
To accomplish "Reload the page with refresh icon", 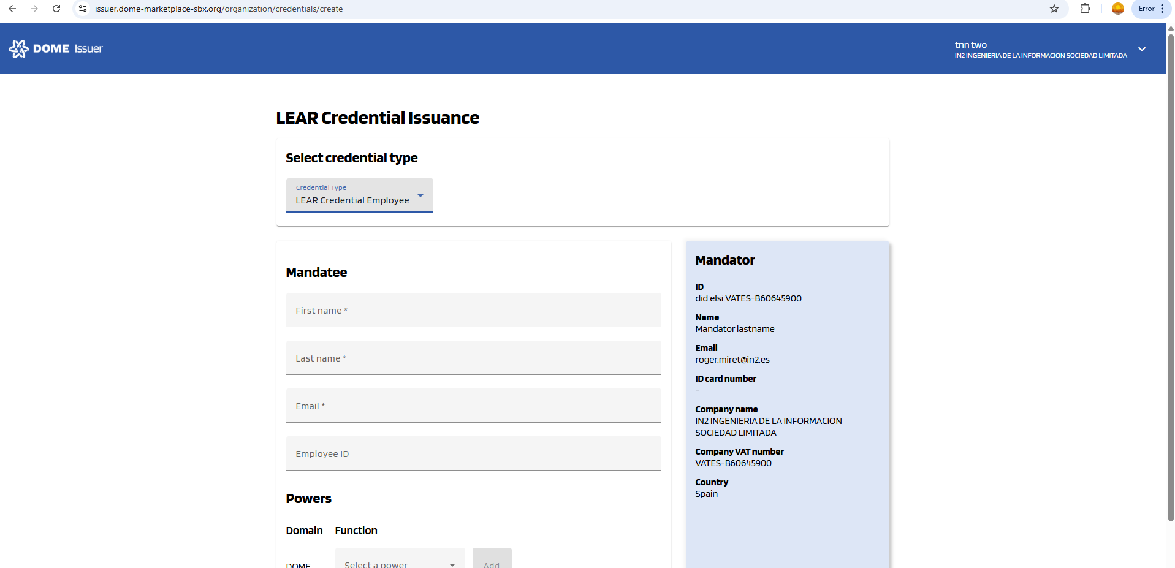I will (56, 9).
